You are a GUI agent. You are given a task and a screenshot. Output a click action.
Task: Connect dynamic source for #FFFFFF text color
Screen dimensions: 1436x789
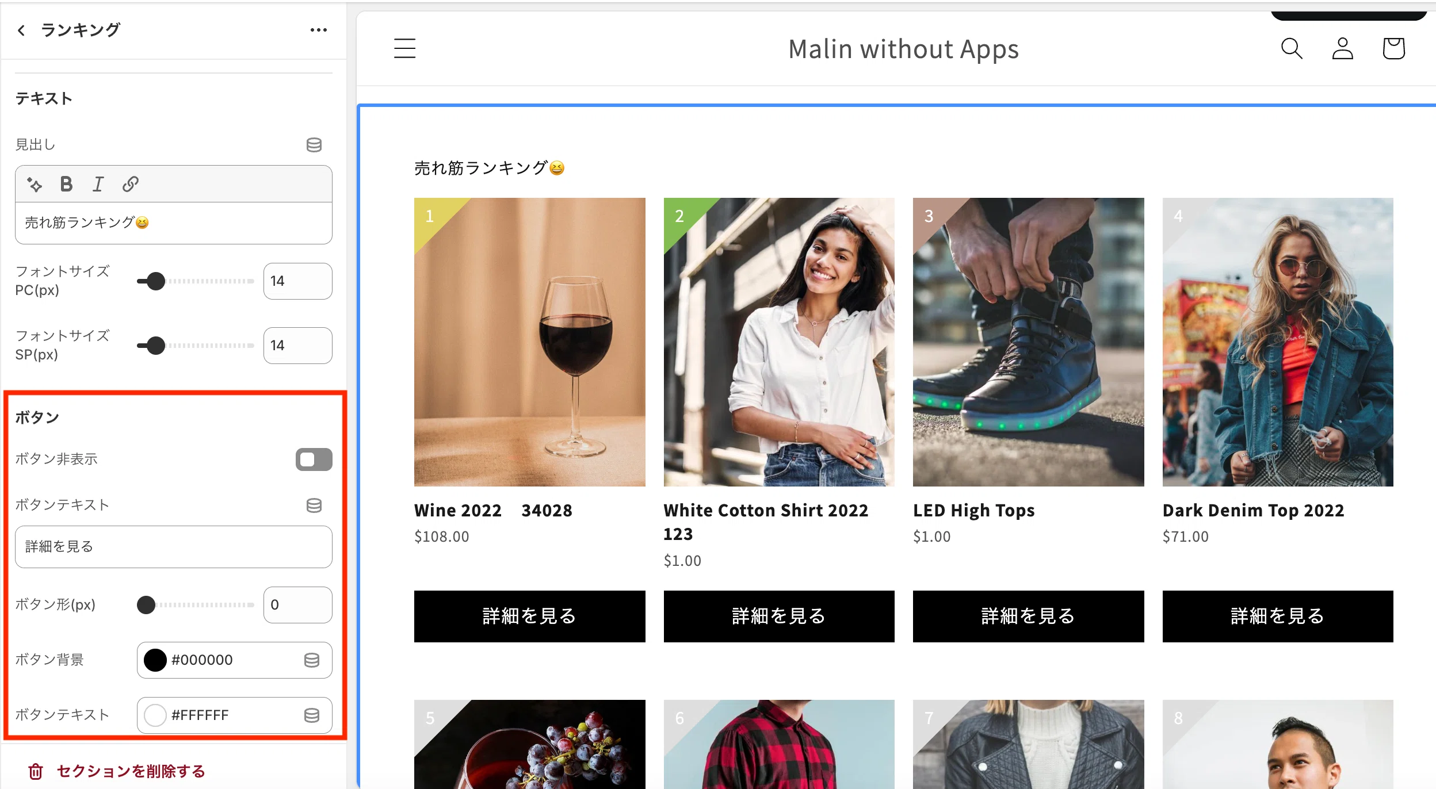coord(312,715)
